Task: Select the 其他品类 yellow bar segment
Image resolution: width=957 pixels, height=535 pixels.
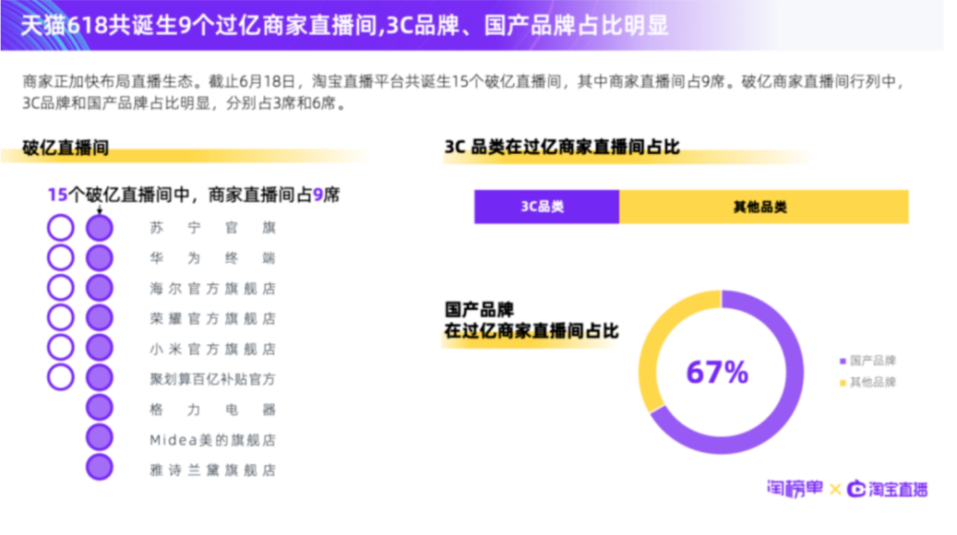Action: click(x=764, y=207)
